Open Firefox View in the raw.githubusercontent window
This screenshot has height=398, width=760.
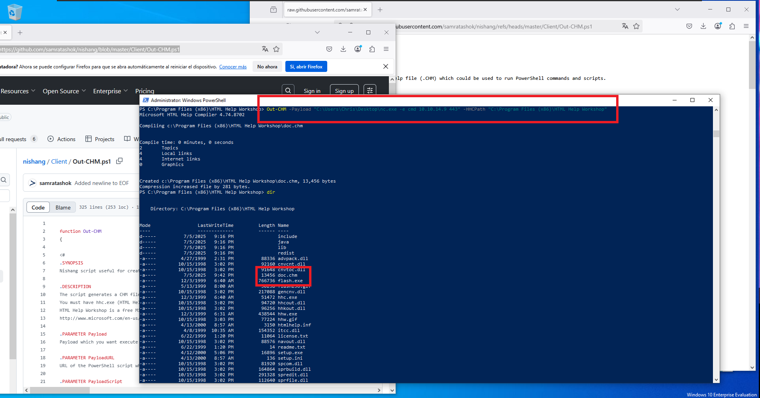click(x=273, y=10)
